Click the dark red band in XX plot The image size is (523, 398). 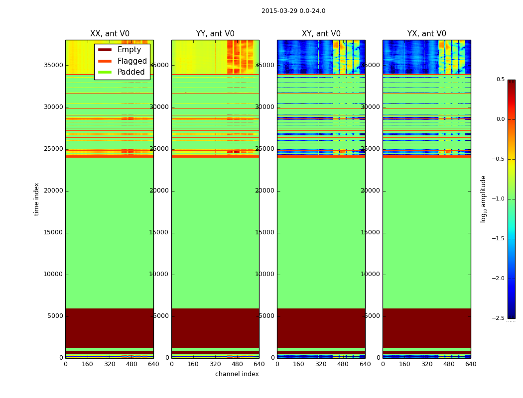point(109,327)
